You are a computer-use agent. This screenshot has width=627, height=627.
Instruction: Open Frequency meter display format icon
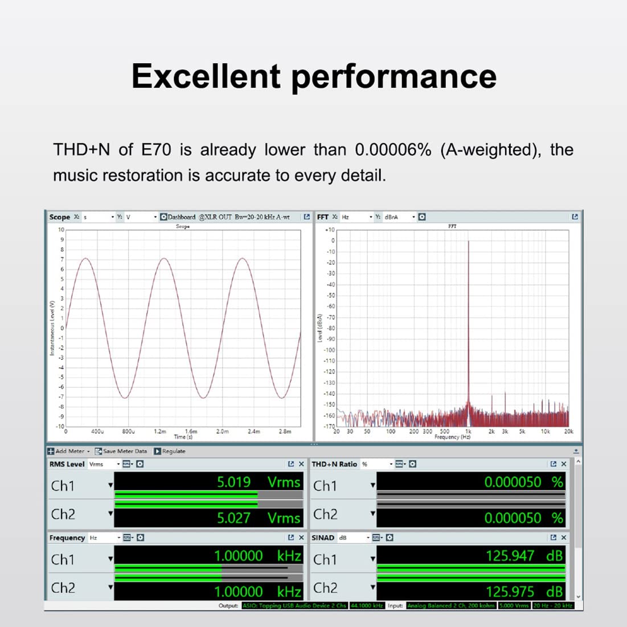[x=128, y=538]
